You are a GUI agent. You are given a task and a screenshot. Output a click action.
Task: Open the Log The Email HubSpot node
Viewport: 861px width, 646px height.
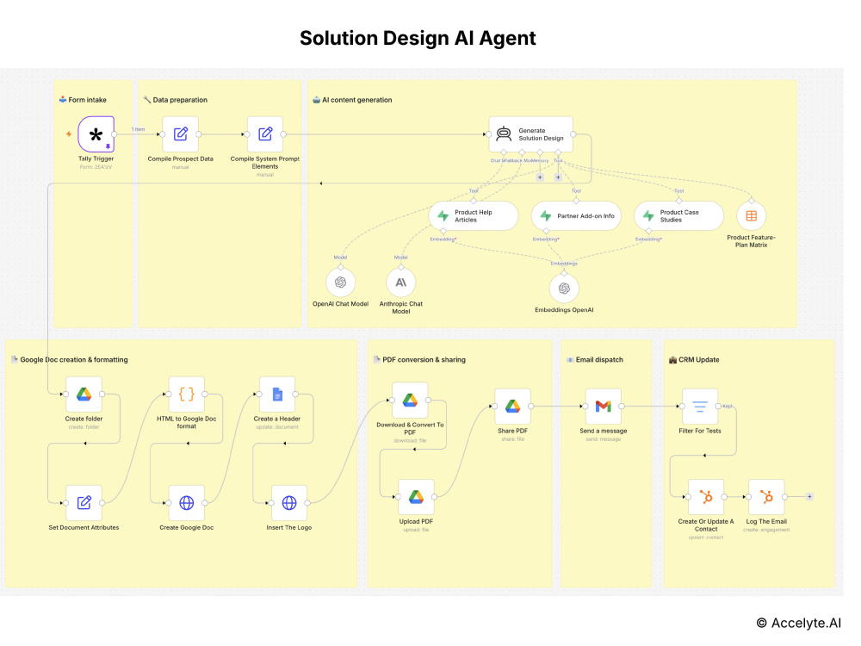(766, 497)
